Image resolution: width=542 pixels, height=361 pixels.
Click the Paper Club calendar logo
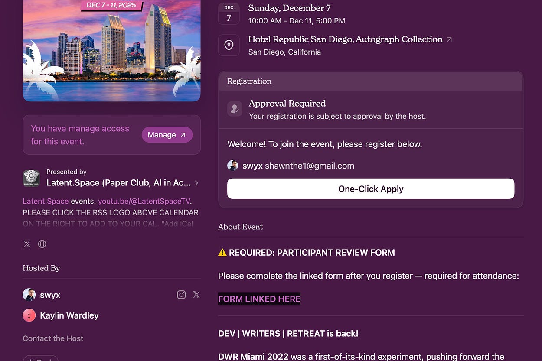pyautogui.click(x=31, y=178)
